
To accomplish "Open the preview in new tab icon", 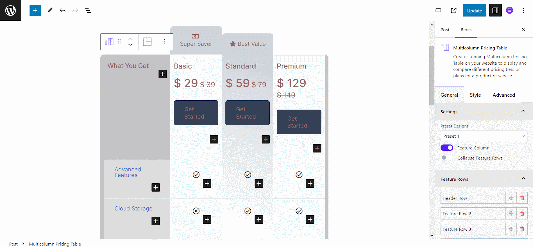I will pyautogui.click(x=454, y=11).
